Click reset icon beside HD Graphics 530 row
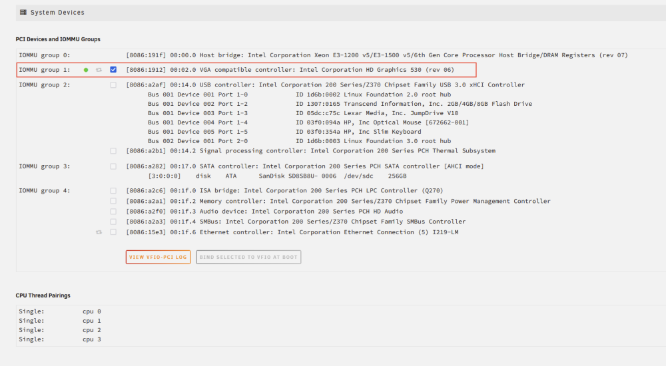This screenshot has width=666, height=366. tap(99, 70)
